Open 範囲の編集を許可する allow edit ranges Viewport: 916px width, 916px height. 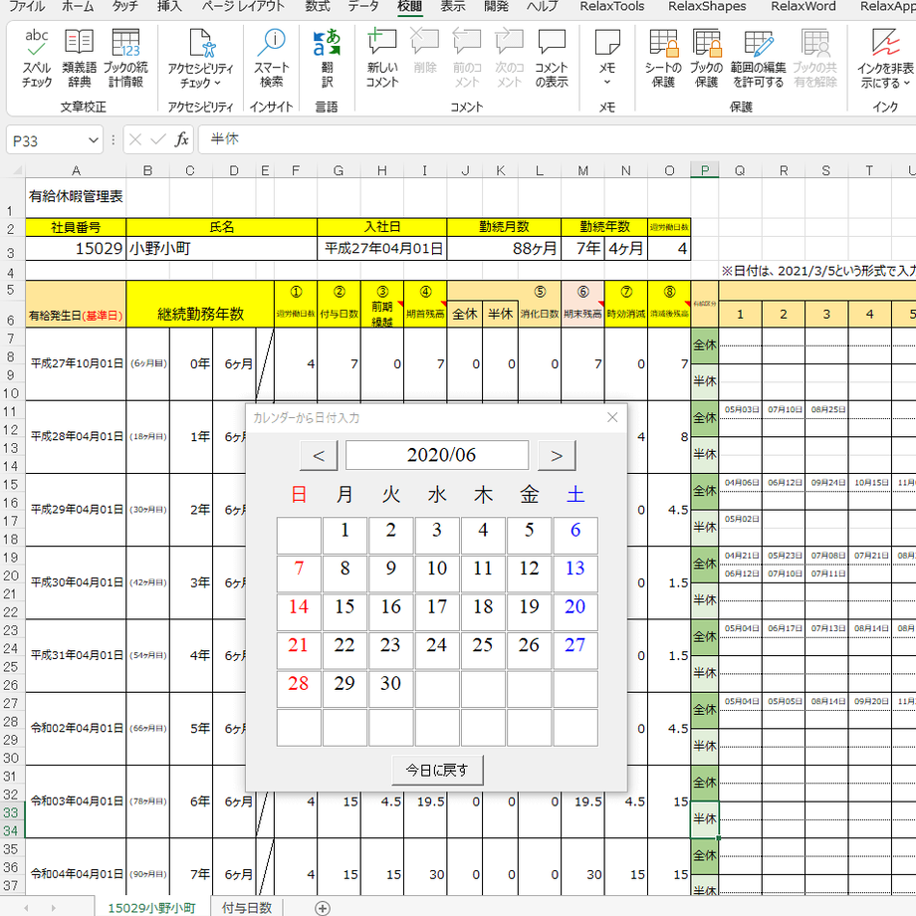759,59
